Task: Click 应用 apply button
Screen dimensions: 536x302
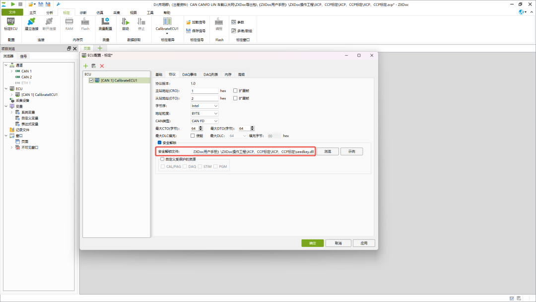Action: (x=364, y=243)
